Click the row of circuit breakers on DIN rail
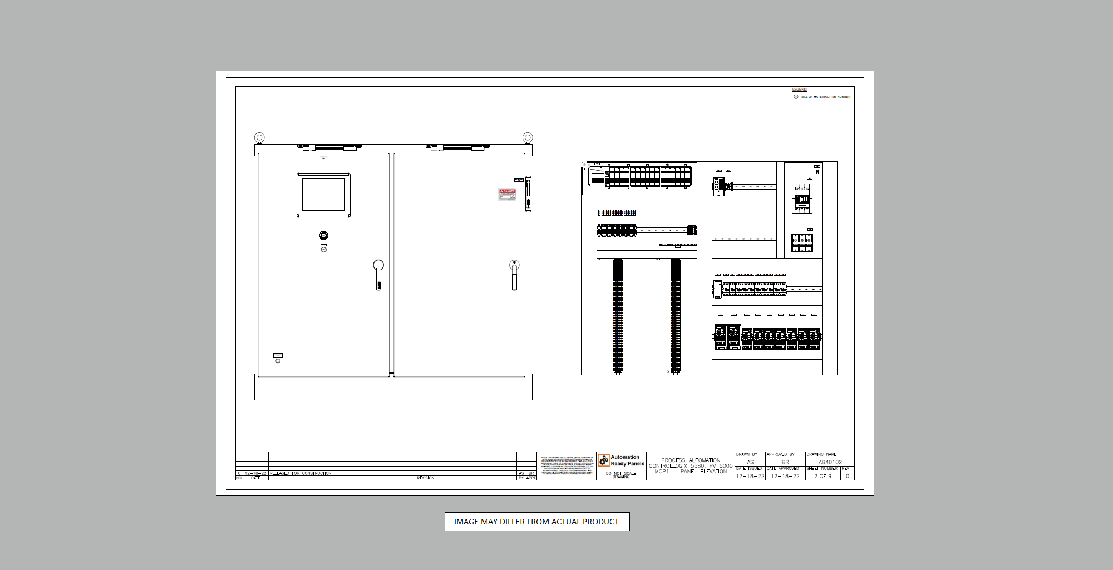Viewport: 1113px width, 570px height. (754, 289)
